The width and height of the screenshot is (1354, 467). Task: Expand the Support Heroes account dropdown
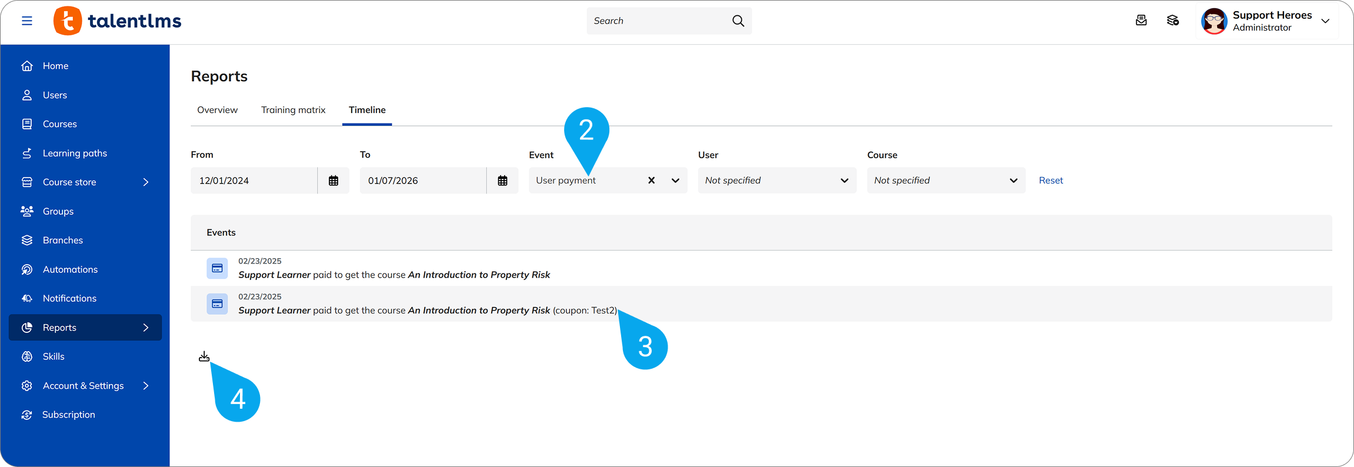coord(1326,21)
